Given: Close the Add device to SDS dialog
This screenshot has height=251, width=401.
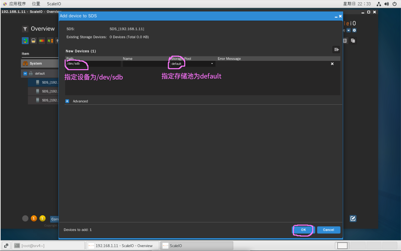Looking at the screenshot, I should 340,16.
